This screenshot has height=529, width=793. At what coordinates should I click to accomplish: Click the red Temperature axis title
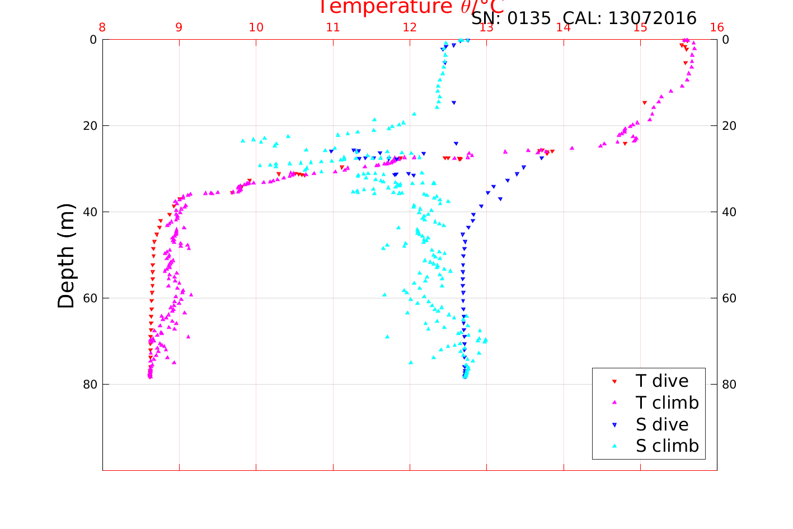(411, 7)
